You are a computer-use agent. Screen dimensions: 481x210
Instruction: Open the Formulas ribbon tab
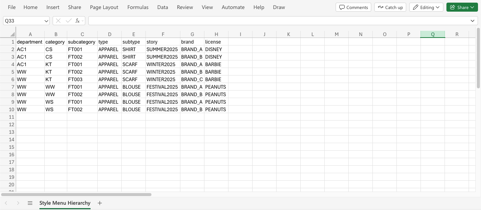(138, 7)
